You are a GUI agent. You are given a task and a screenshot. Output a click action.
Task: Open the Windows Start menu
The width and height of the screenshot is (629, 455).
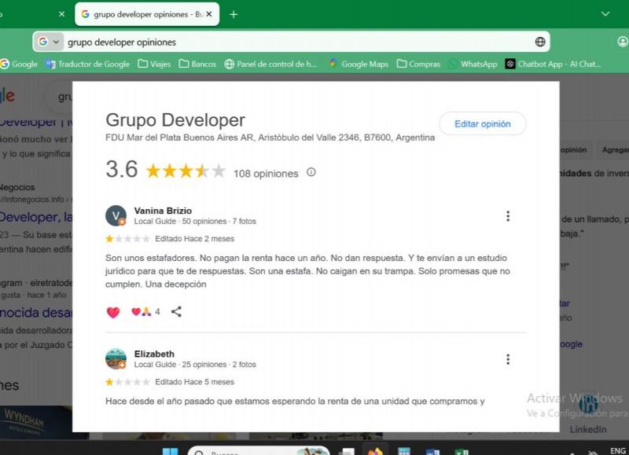[170, 452]
